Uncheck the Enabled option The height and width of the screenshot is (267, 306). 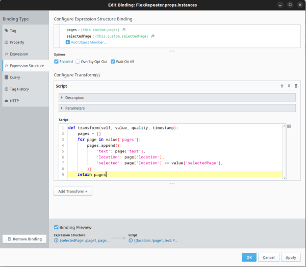coord(57,62)
